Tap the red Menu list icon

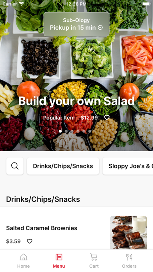(59, 257)
